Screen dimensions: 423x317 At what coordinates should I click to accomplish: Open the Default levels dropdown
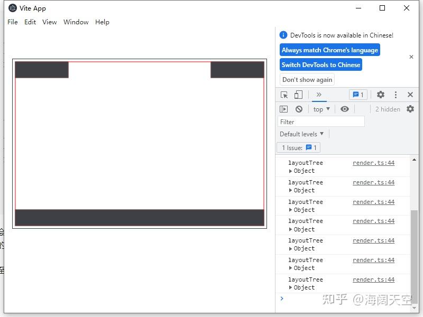point(301,134)
